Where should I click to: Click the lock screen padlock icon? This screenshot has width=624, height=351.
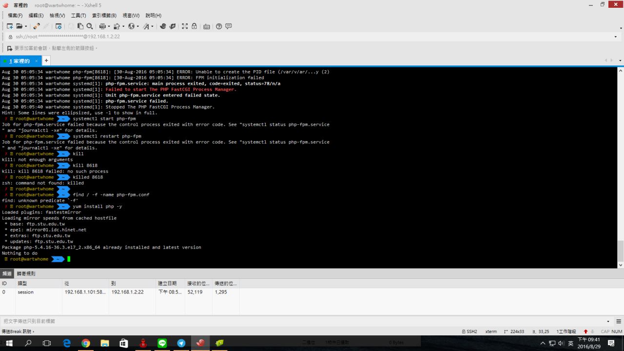click(x=194, y=26)
